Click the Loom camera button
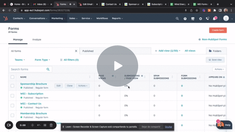The width and height of the screenshot is (235, 132). point(9,125)
